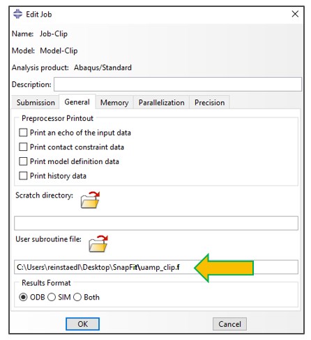Select the General tab
The height and width of the screenshot is (340, 311).
77,102
